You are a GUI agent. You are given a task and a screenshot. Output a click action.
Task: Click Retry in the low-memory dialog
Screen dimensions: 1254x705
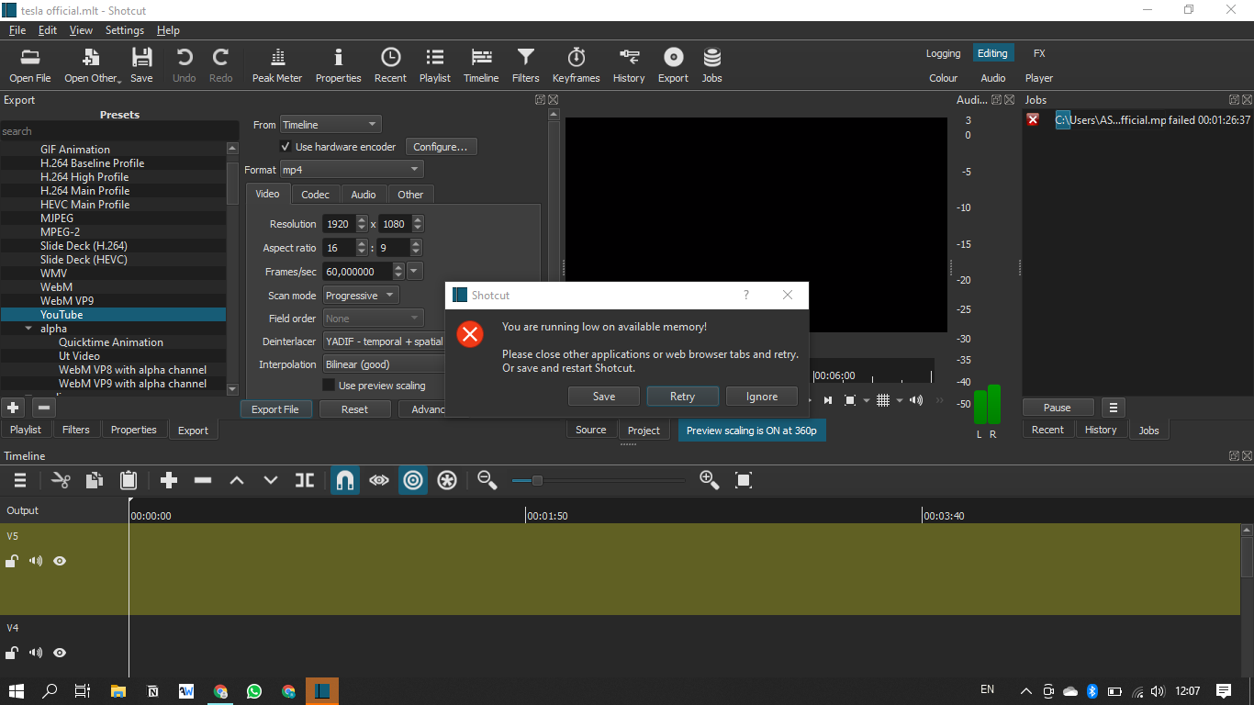click(x=682, y=397)
